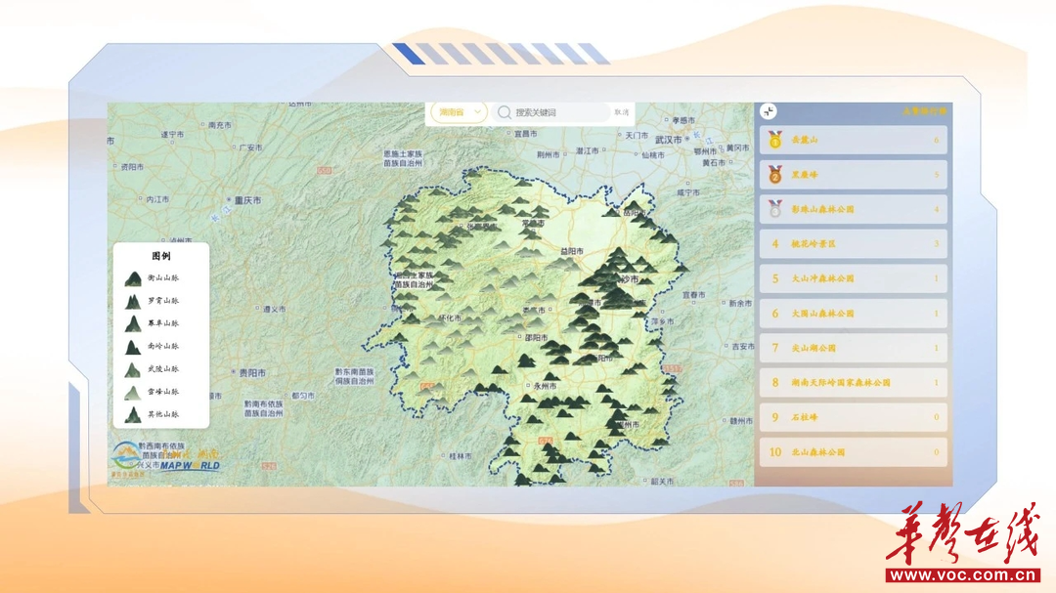Click the 南岭山脉 legend mountain icon
Viewport: 1056px width, 593px height.
133,347
